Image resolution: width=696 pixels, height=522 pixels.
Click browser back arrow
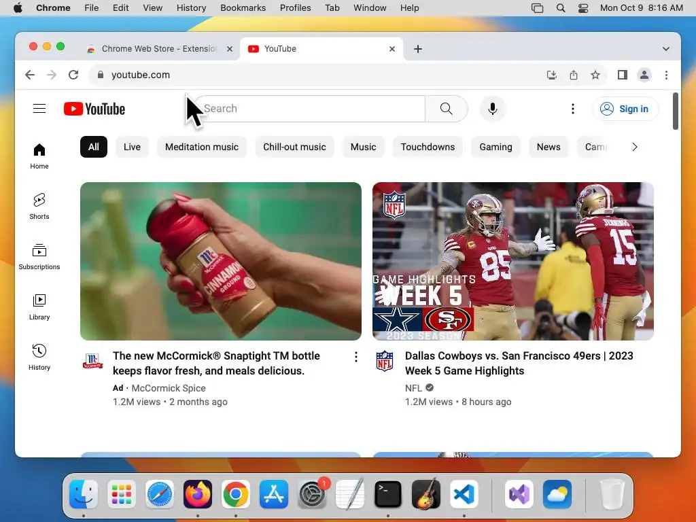tap(30, 75)
